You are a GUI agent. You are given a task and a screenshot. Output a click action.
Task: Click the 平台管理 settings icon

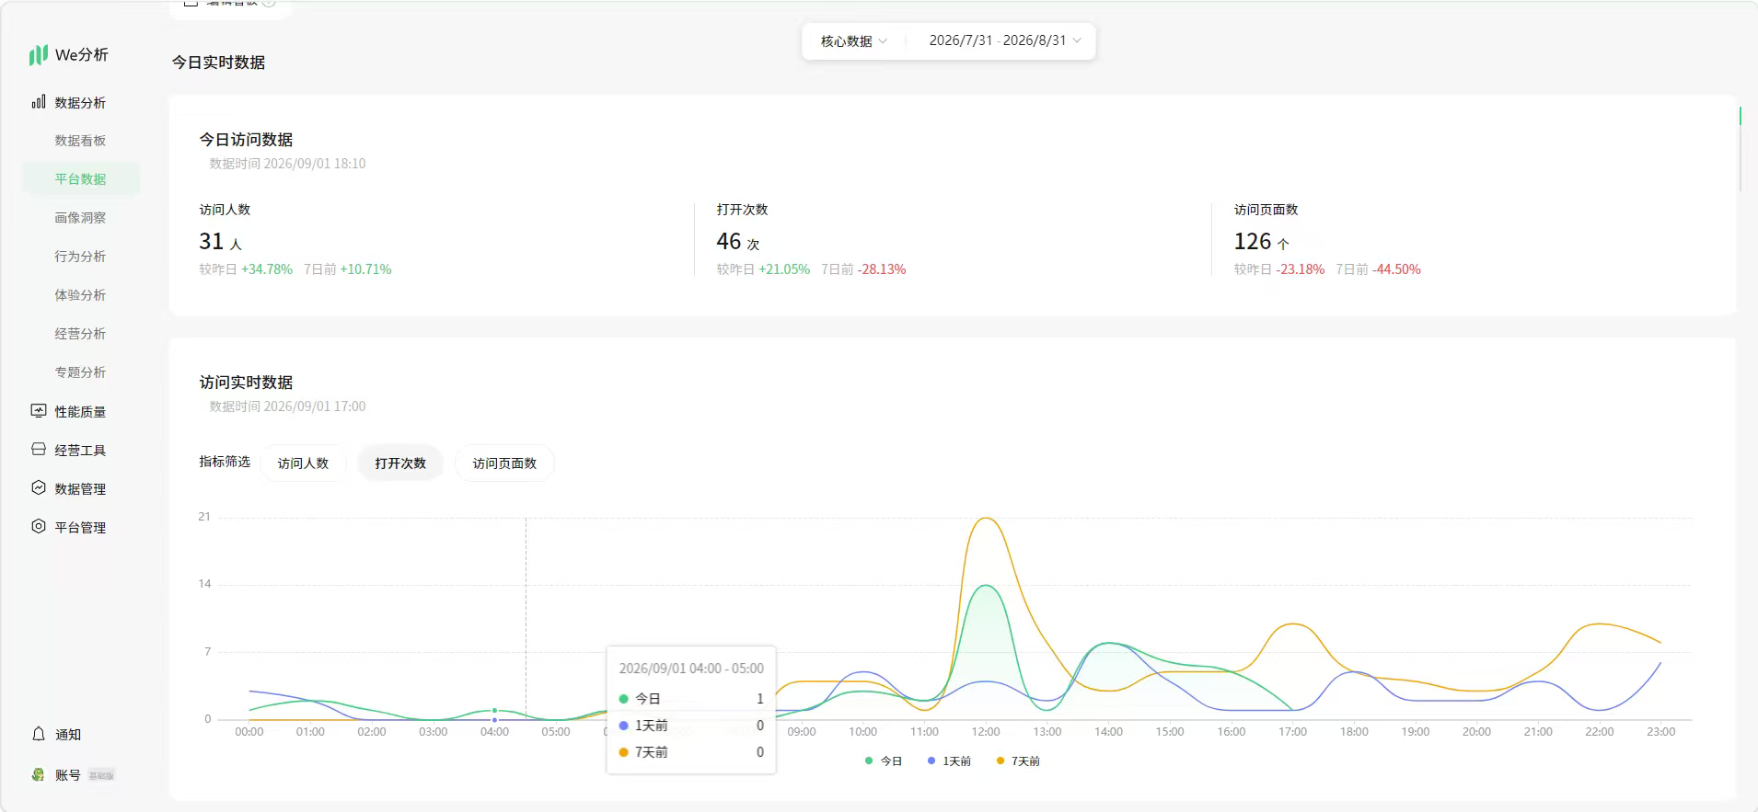(x=39, y=527)
